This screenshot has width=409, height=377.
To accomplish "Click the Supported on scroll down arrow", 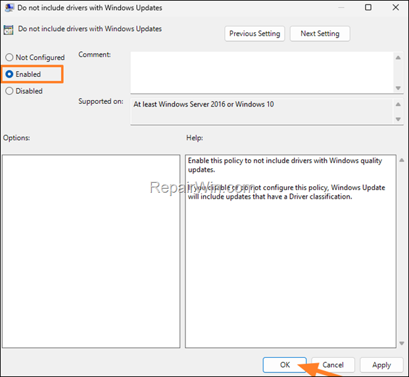I will [398, 119].
